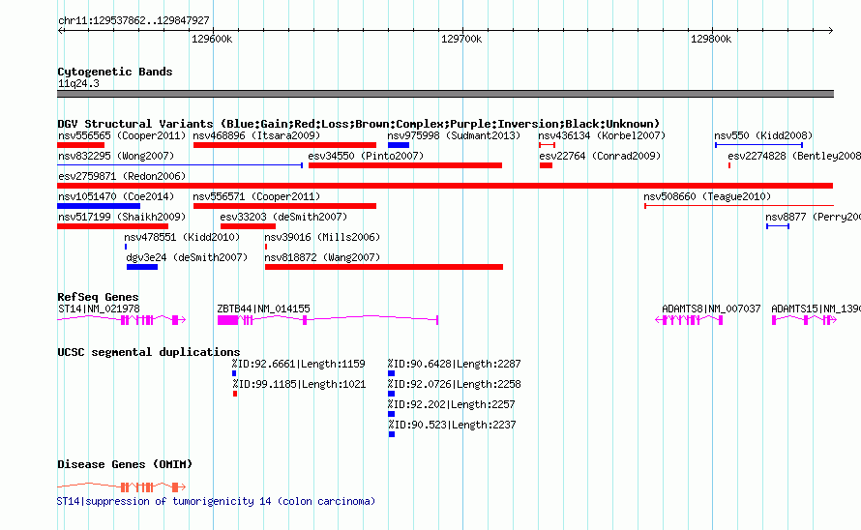The height and width of the screenshot is (530, 861).
Task: Click the %ID:92.202|Length:2257 duplication label
Action: click(x=452, y=405)
